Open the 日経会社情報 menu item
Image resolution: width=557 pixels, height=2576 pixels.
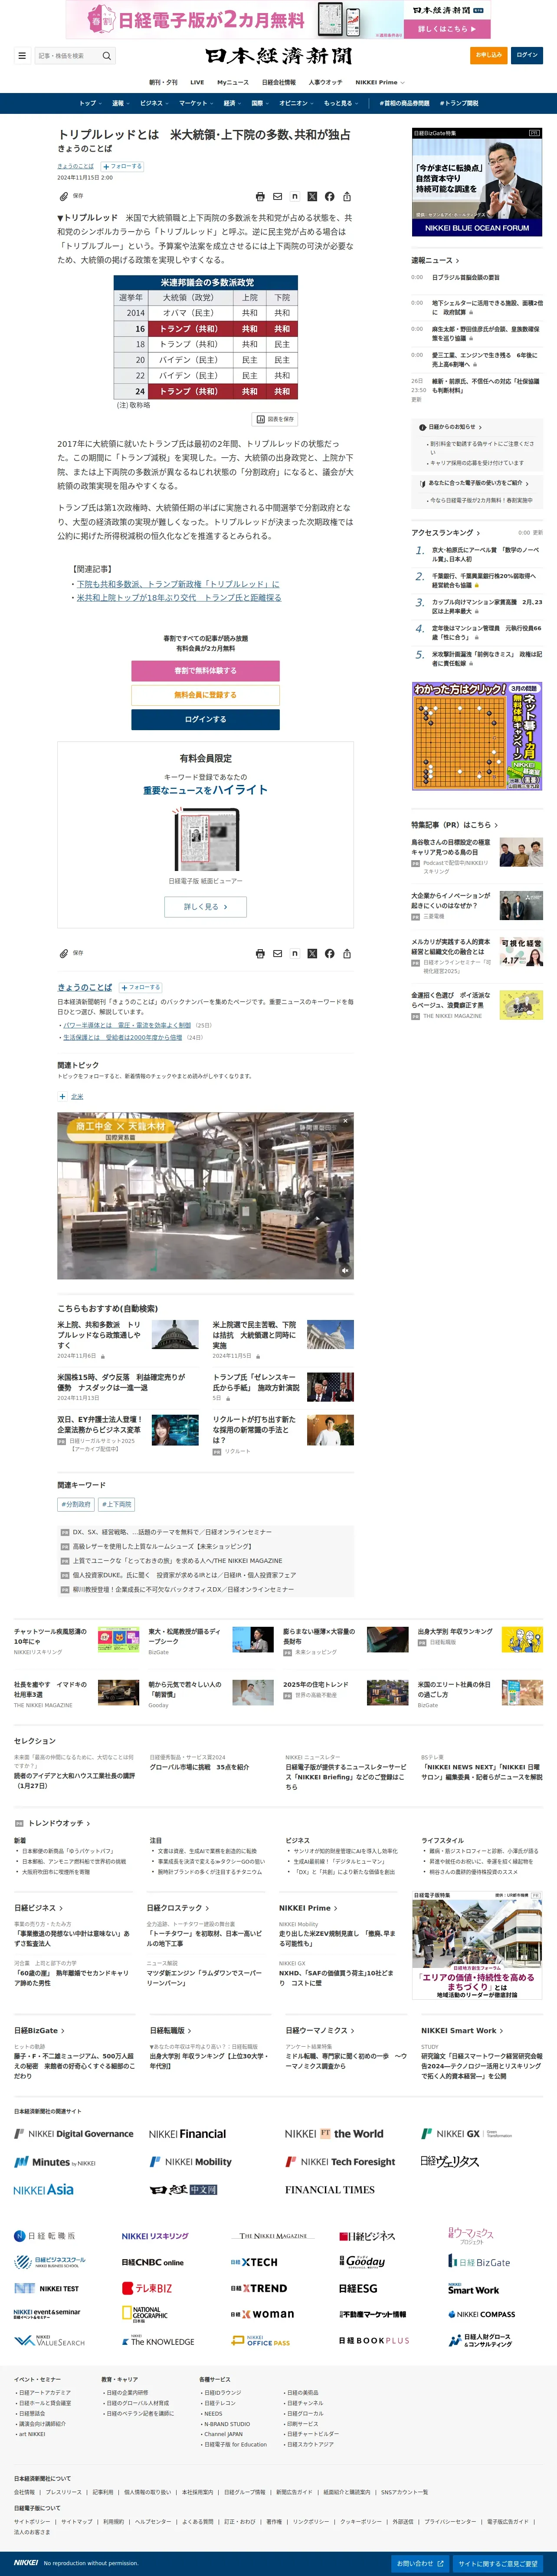tap(278, 82)
